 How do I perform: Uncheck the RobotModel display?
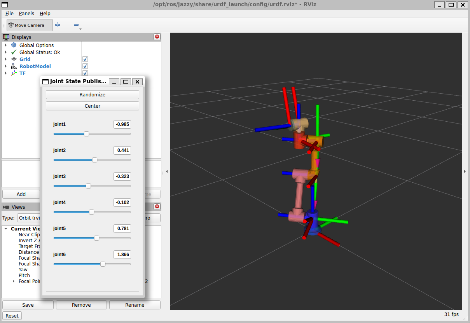coord(85,66)
